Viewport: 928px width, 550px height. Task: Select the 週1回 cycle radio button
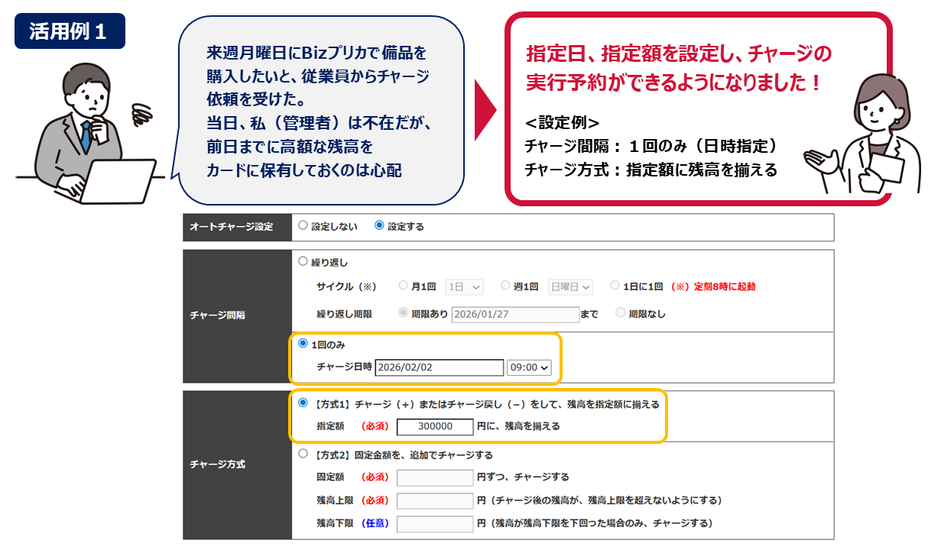click(505, 286)
